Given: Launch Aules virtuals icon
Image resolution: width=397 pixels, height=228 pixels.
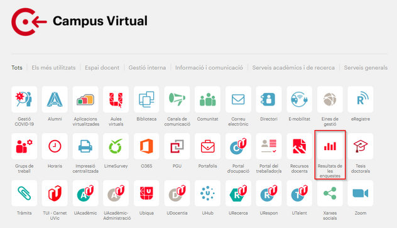Looking at the screenshot, I should tap(116, 99).
